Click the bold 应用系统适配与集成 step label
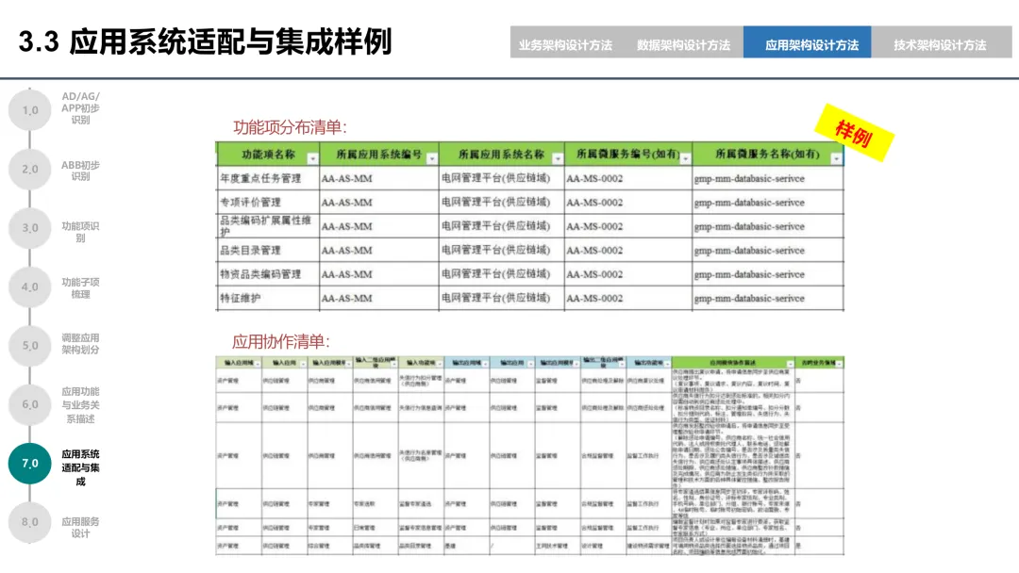 click(x=80, y=467)
